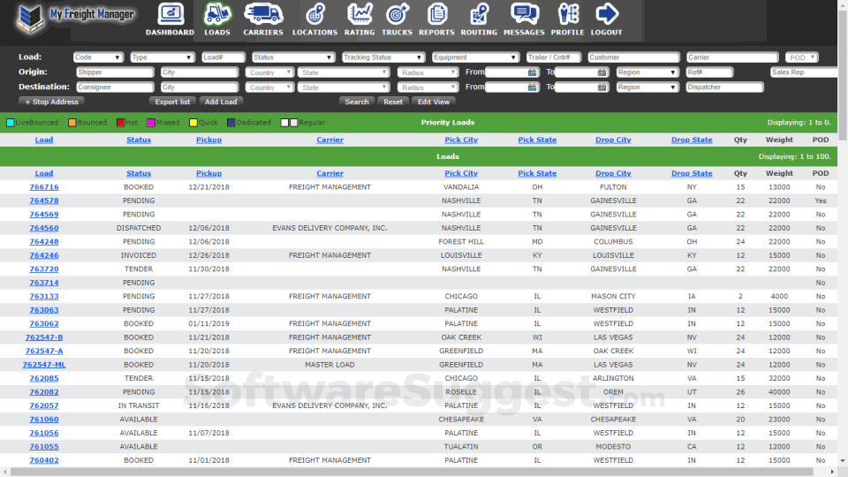Viewport: 848px width, 477px height.
Task: Open load 766716
Action: [x=44, y=187]
